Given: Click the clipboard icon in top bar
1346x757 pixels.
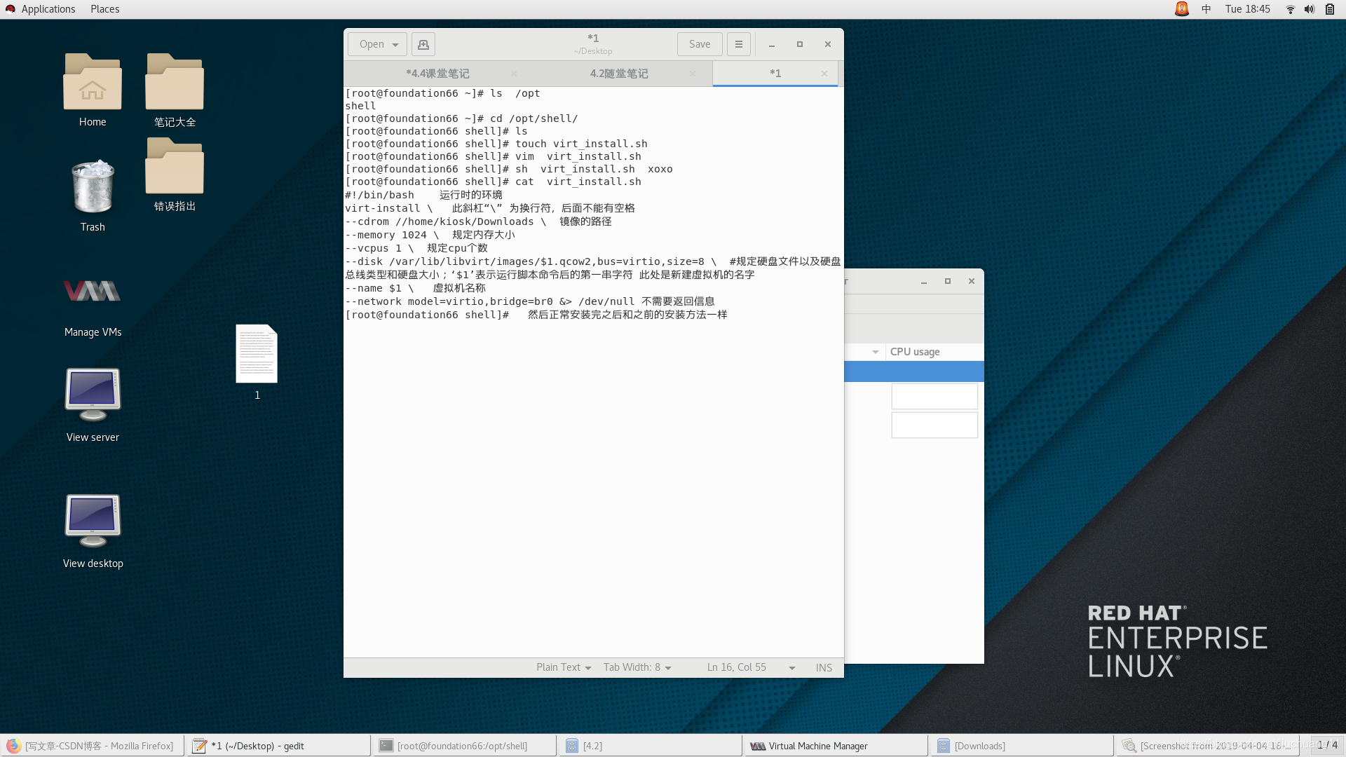Looking at the screenshot, I should coord(1330,9).
